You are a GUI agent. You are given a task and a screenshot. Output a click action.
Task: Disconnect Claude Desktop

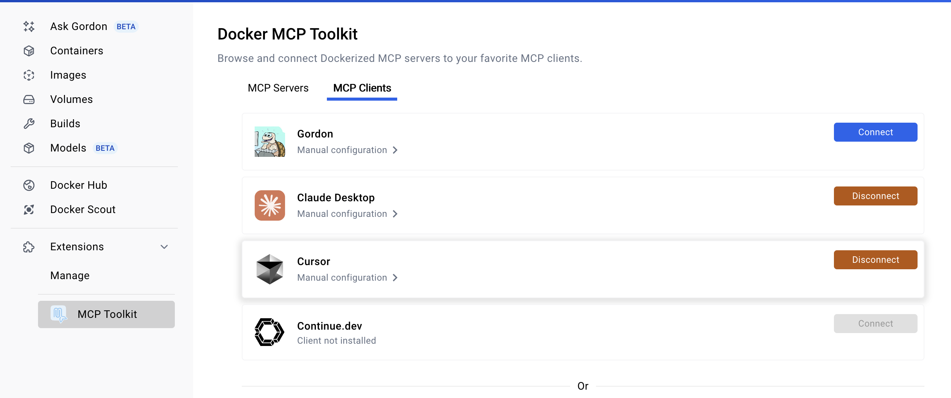pyautogui.click(x=875, y=196)
